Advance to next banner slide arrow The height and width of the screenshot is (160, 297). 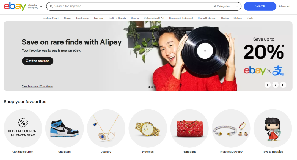[x=275, y=85]
